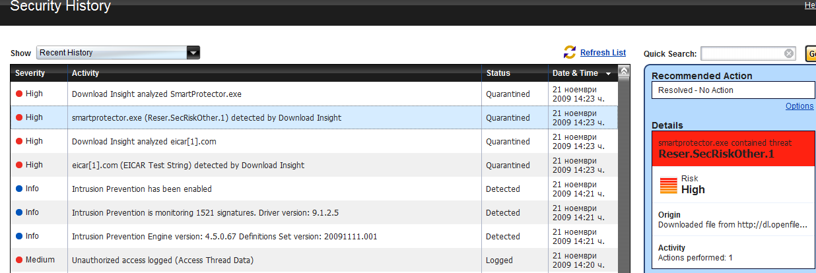Open the Recommended Action Resolved dropdown
Screen dimensions: 816x273
coord(733,90)
